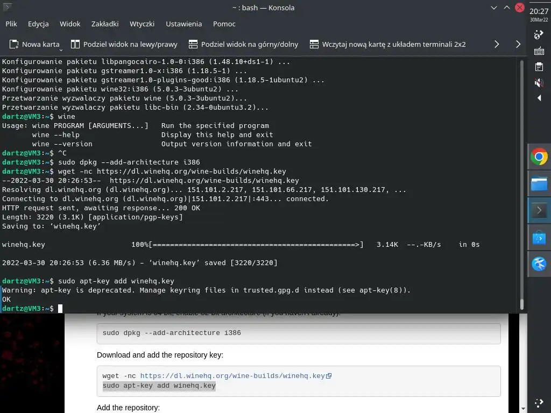Click 'Saving to: winehq.key' terminal line
Viewport: 551px width, 413px height.
(51, 226)
